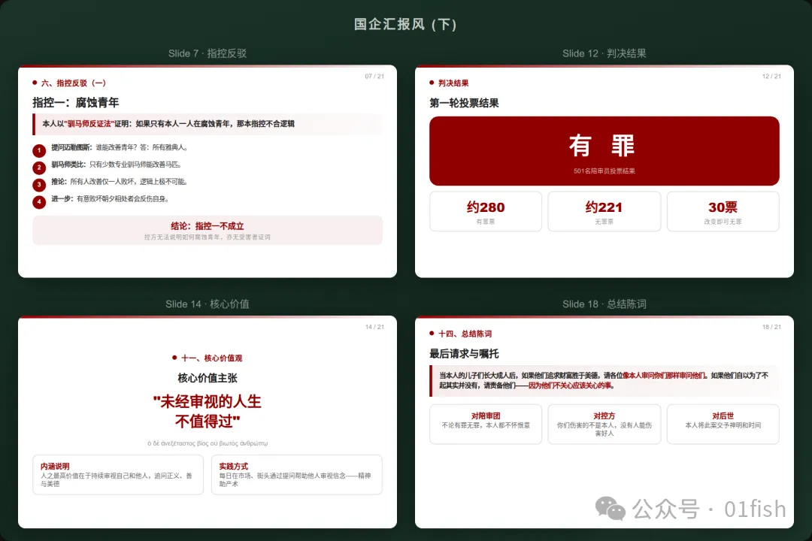Click the Slide 18 · 总结陈词 label
The height and width of the screenshot is (541, 812).
tap(604, 304)
